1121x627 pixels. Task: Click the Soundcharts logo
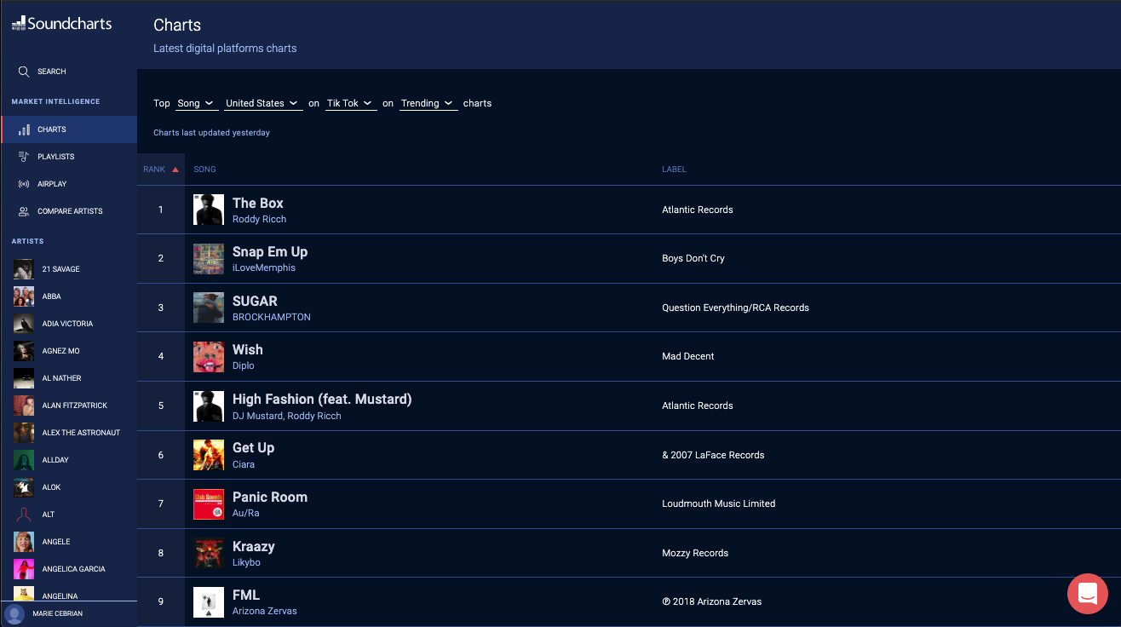(61, 24)
